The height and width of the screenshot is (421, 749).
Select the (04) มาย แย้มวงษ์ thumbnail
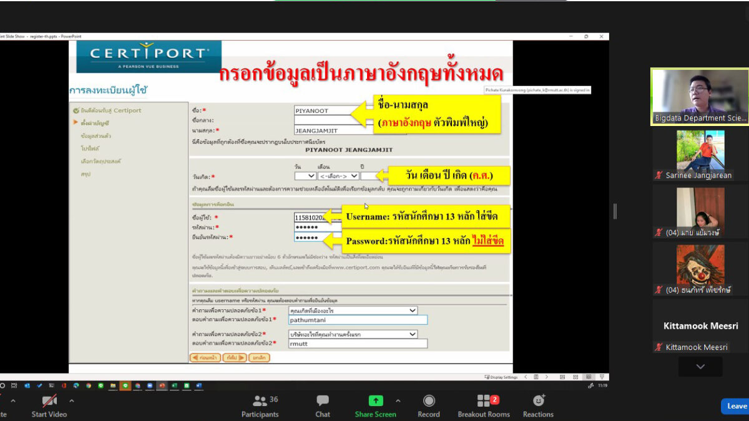point(700,211)
